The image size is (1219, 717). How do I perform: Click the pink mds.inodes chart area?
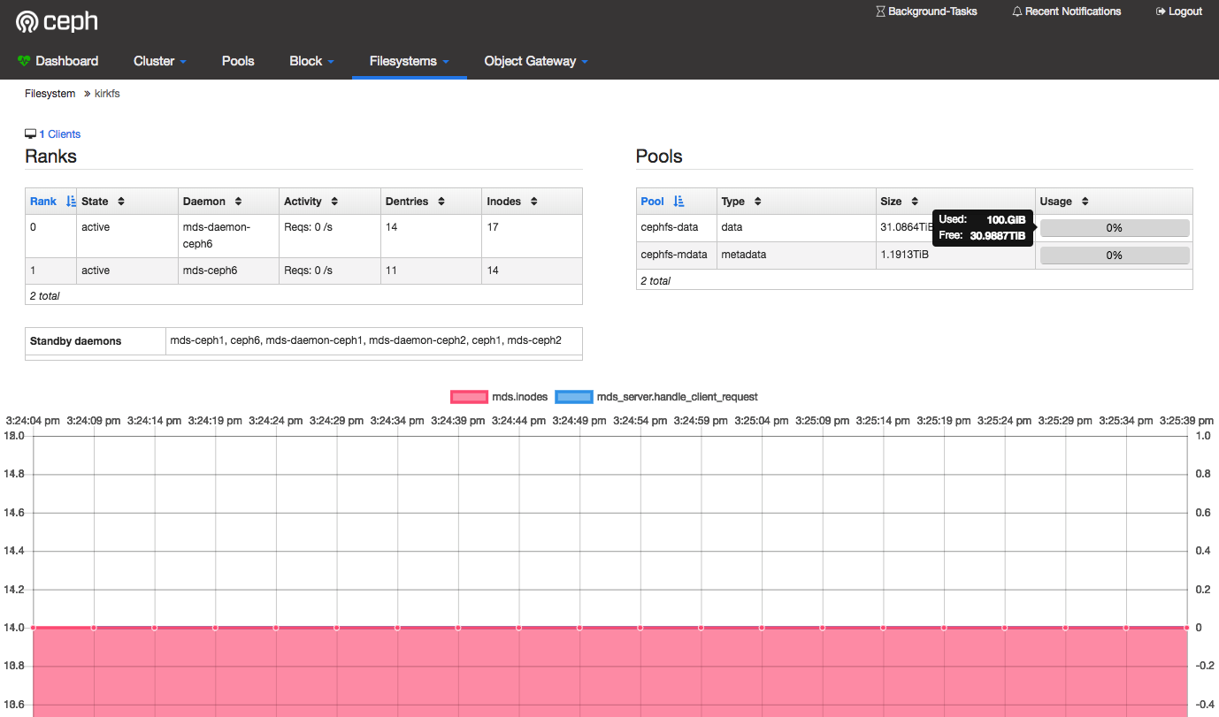[609, 672]
